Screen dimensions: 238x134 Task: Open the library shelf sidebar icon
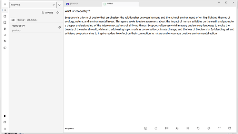[5, 29]
